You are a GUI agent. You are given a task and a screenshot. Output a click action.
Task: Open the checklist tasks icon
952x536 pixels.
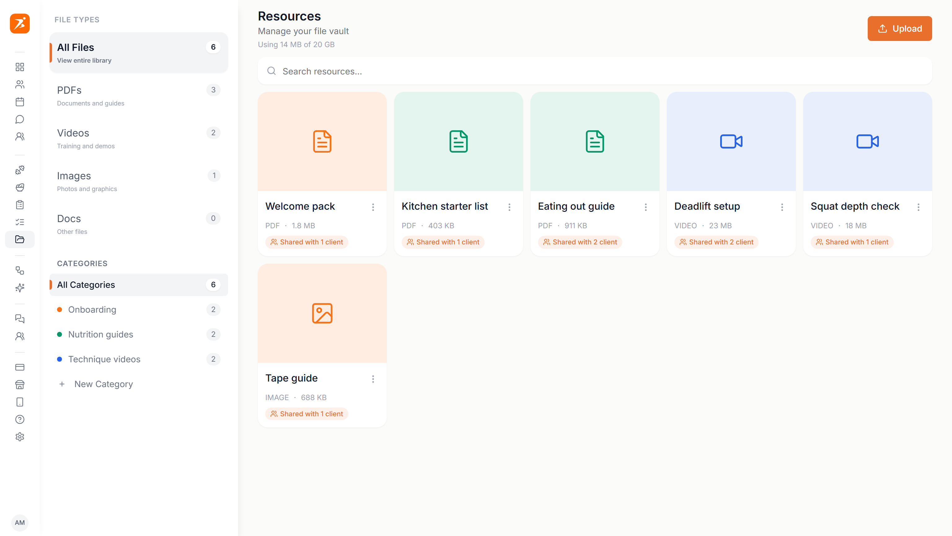[x=20, y=222]
